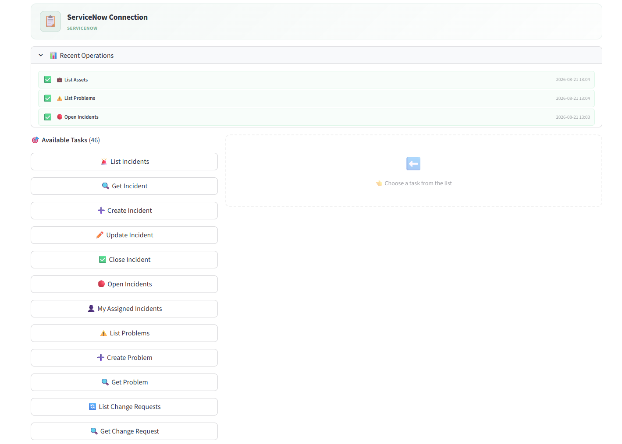Screen dimensions: 622x444
Task: Click the warning triangle on List Problems task
Action: click(x=103, y=333)
